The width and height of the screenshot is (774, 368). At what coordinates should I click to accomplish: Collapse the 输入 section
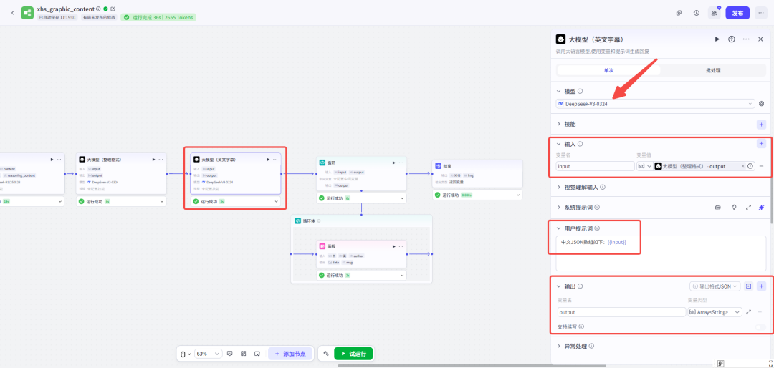point(559,144)
